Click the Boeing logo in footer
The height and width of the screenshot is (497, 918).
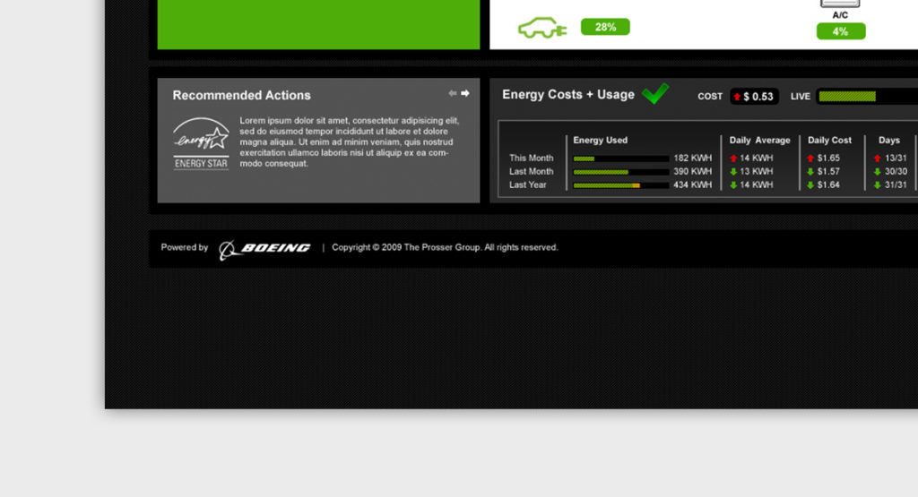(x=264, y=248)
